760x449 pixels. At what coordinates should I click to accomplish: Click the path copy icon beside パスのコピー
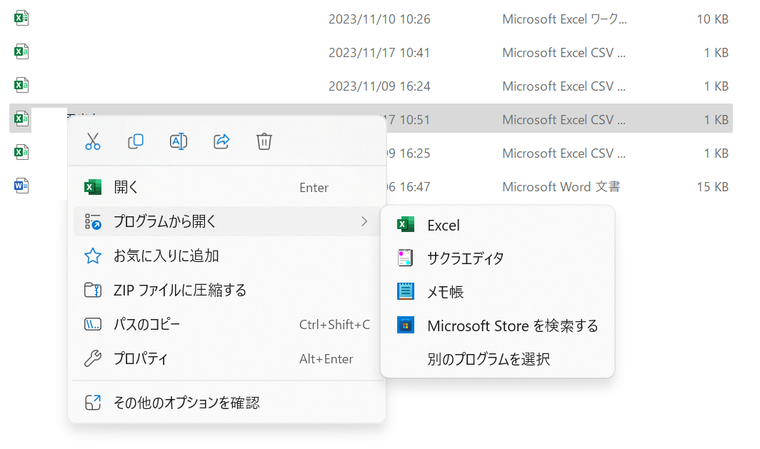(x=93, y=324)
